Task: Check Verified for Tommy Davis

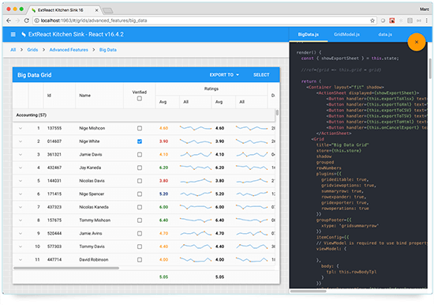Action: (x=140, y=247)
